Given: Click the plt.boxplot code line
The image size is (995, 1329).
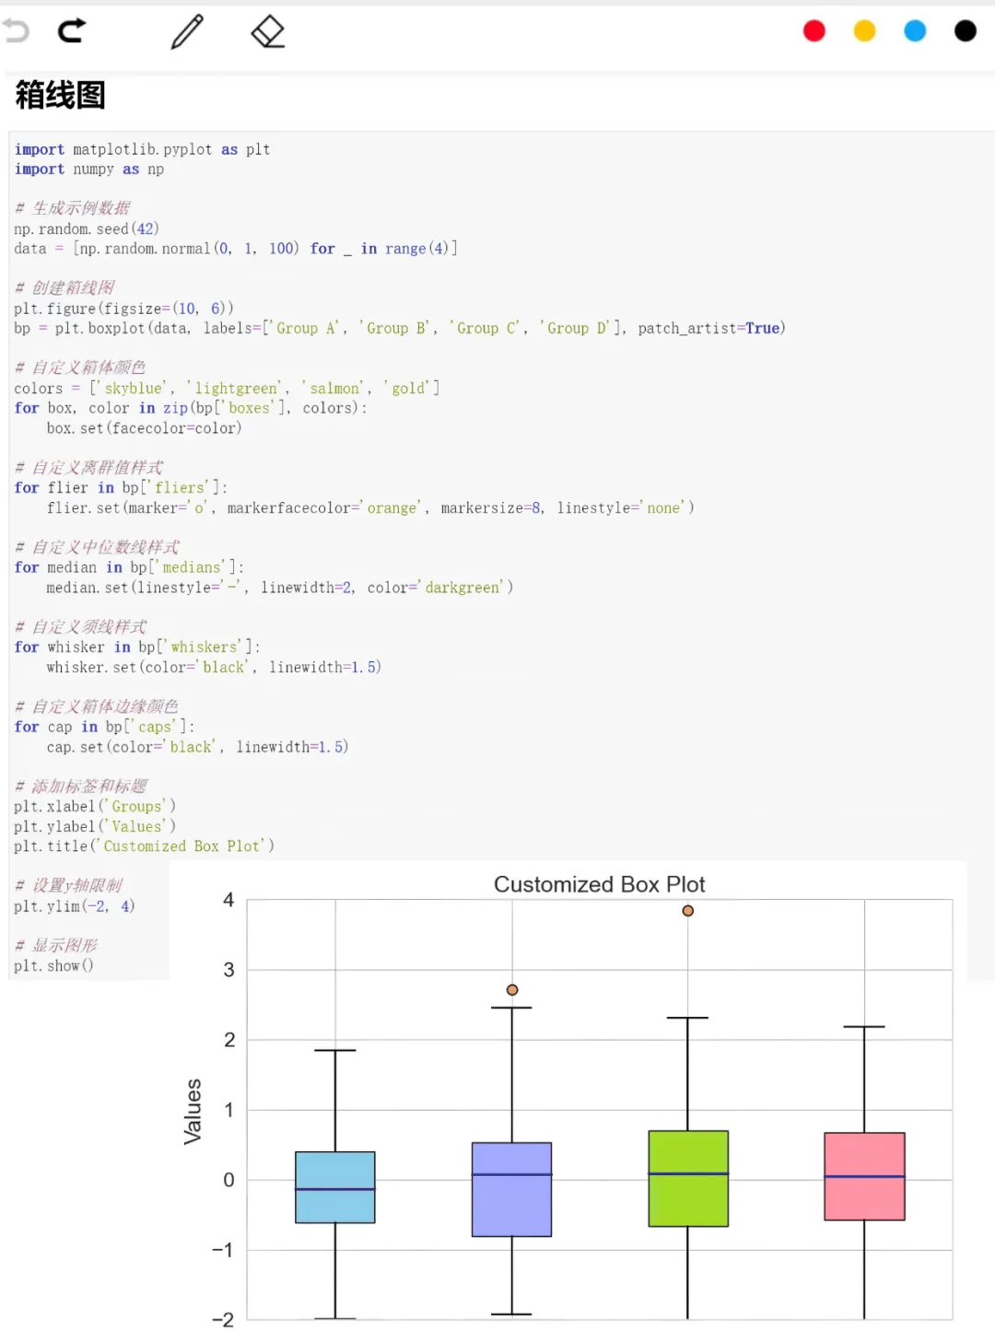Looking at the screenshot, I should (x=400, y=328).
